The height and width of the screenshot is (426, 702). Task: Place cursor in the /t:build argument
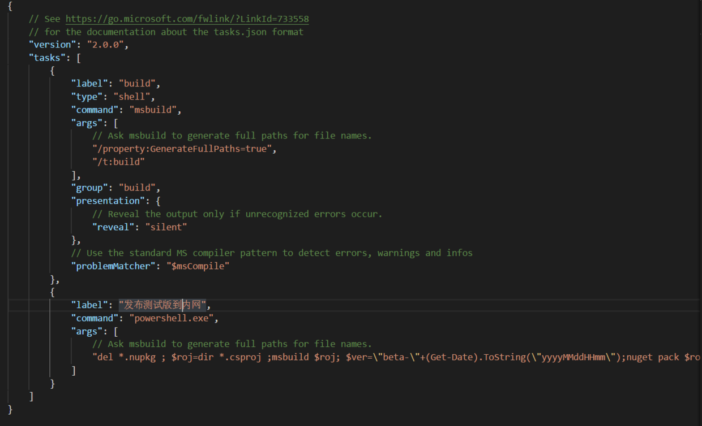(x=119, y=161)
